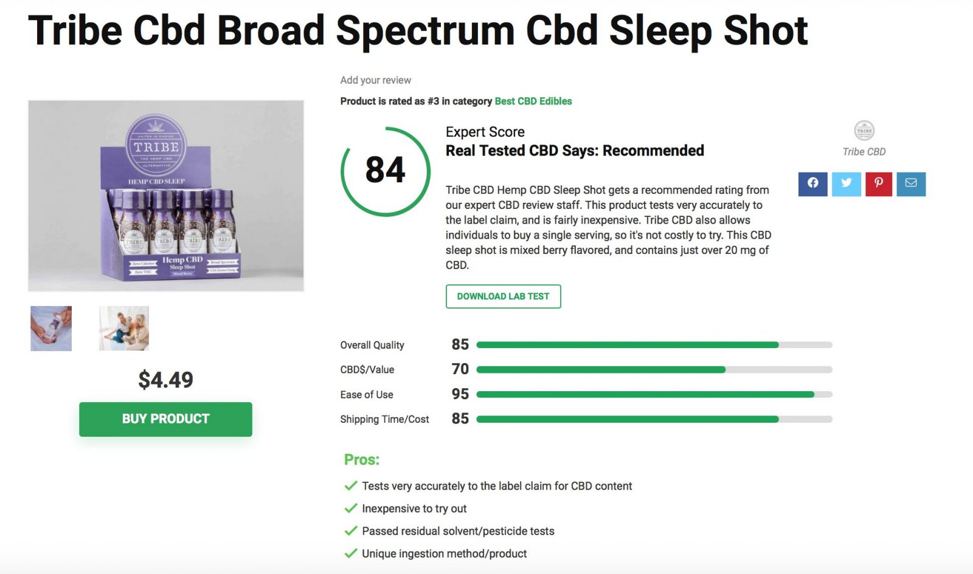Click the Ease of Use rating bar
Screen dimensions: 973x574
[x=654, y=395]
